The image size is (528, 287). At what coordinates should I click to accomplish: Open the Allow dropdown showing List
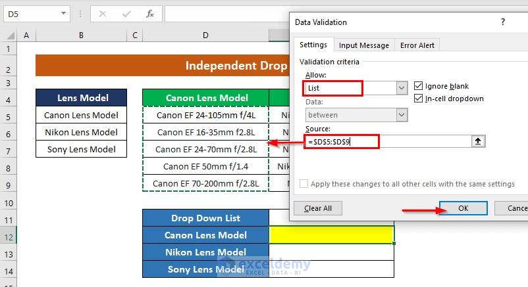coord(401,88)
